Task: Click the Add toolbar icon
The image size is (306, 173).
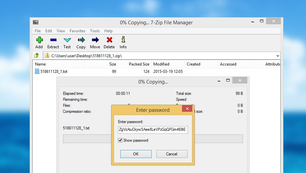Action: 39,40
